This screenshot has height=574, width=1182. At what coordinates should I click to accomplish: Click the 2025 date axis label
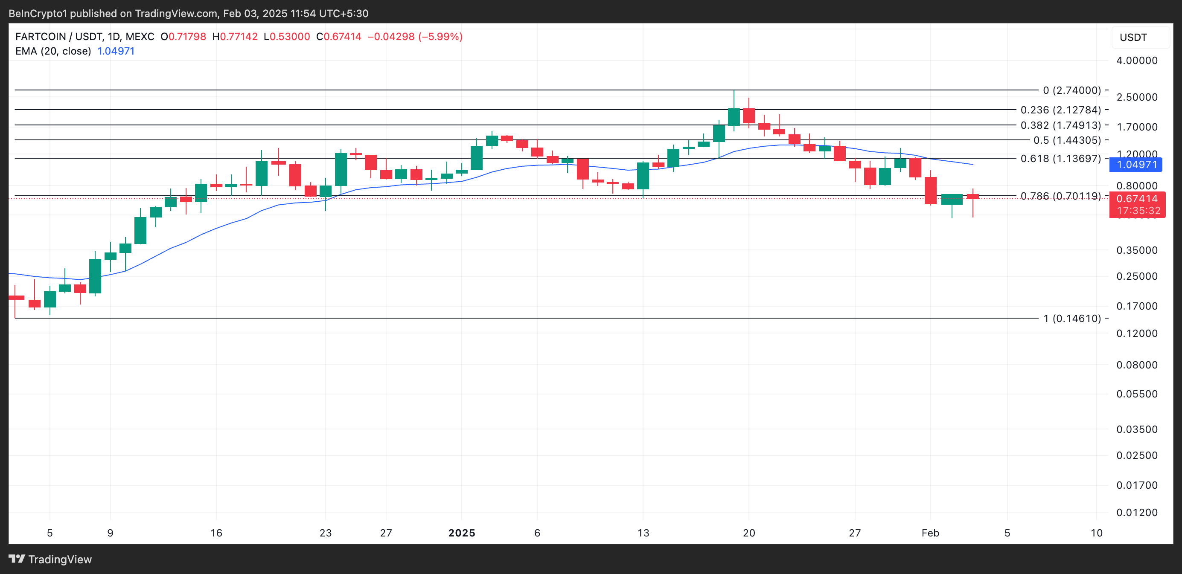pos(462,533)
